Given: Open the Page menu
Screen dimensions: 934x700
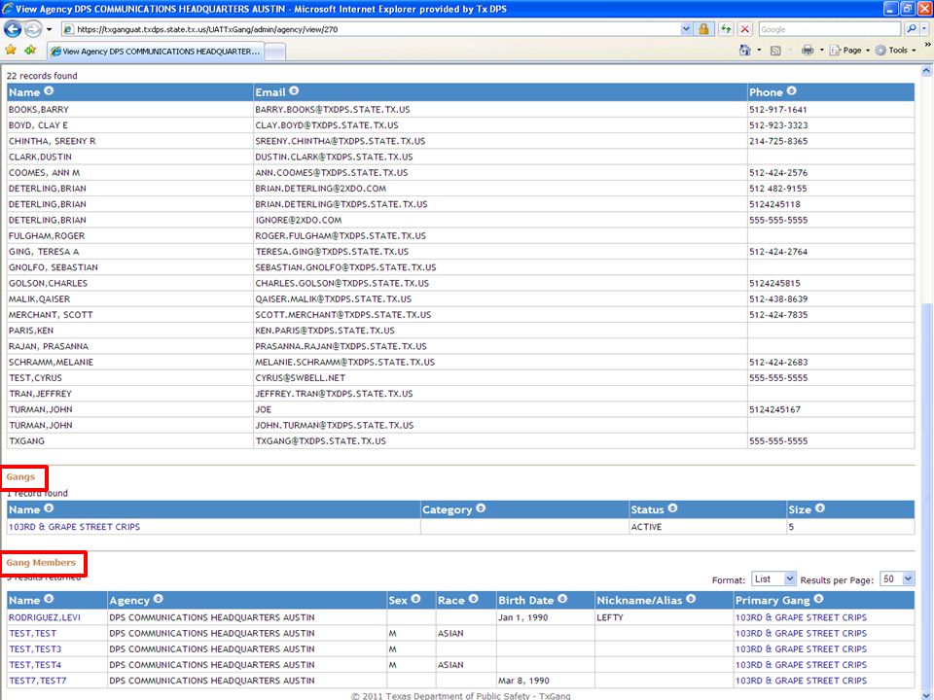Looking at the screenshot, I should (850, 50).
